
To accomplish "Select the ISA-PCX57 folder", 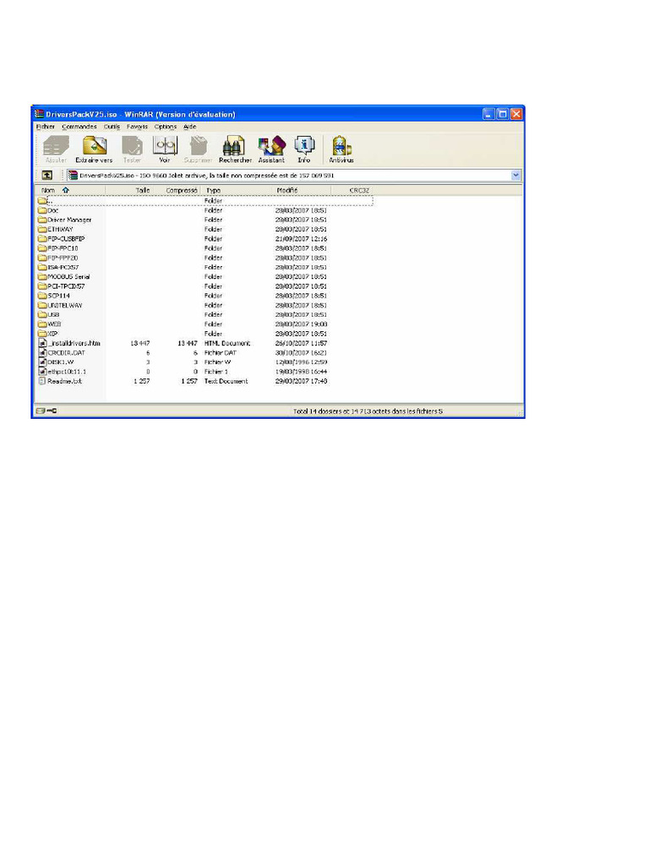I will (x=58, y=267).
